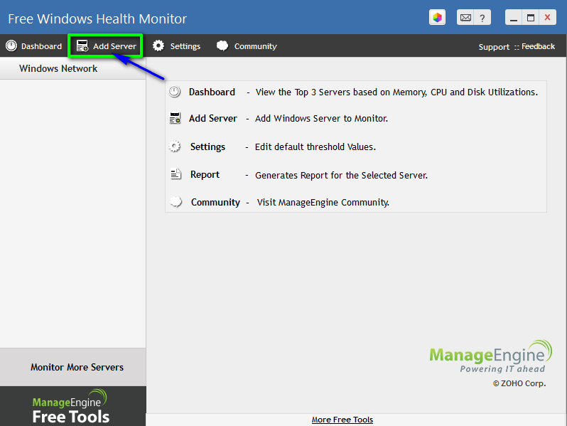This screenshot has height=426, width=567.
Task: Click text about Top 3 Servers utilization
Action: (396, 92)
